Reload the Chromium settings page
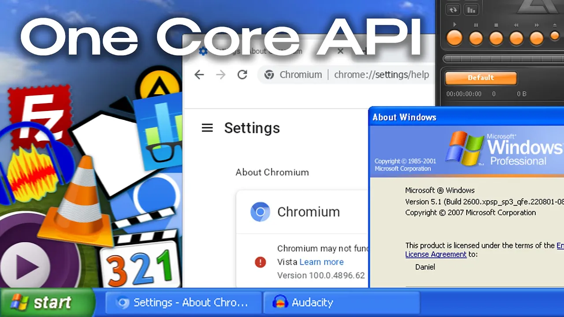 (242, 75)
